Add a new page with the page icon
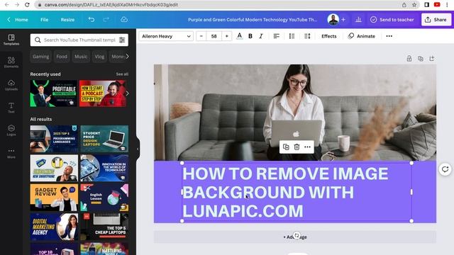 pos(432,59)
